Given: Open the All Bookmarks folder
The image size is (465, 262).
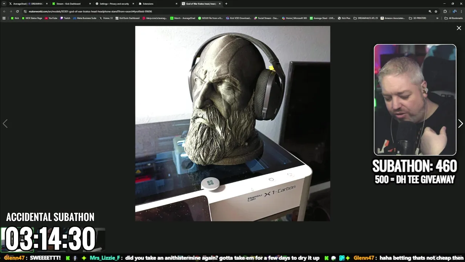Looking at the screenshot, I should point(453,18).
